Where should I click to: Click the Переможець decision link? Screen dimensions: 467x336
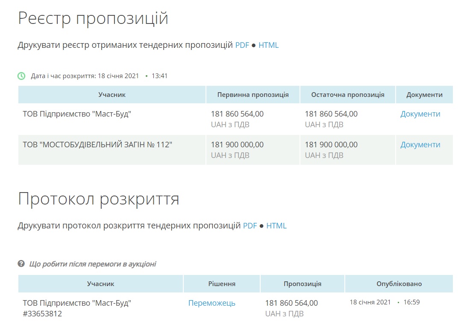[212, 303]
